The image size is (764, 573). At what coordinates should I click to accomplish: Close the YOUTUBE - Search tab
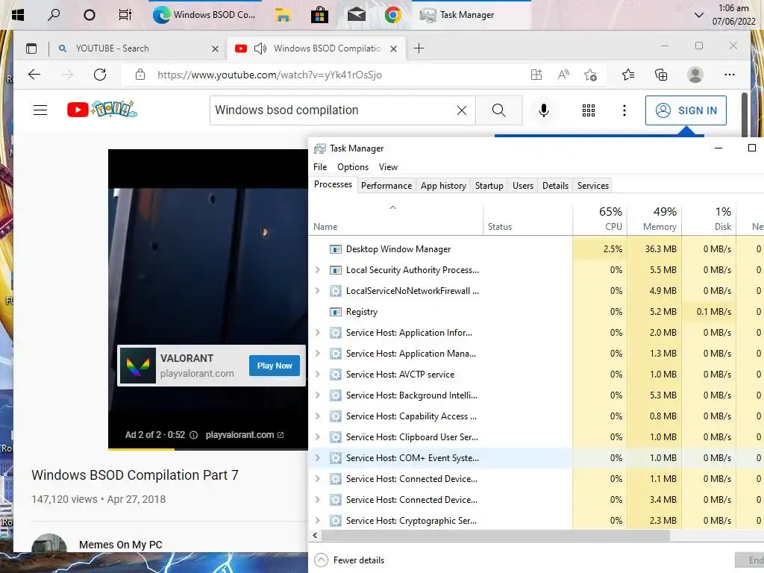pos(215,48)
